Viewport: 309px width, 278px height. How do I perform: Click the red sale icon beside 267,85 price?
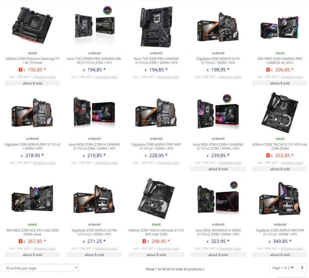[20, 241]
